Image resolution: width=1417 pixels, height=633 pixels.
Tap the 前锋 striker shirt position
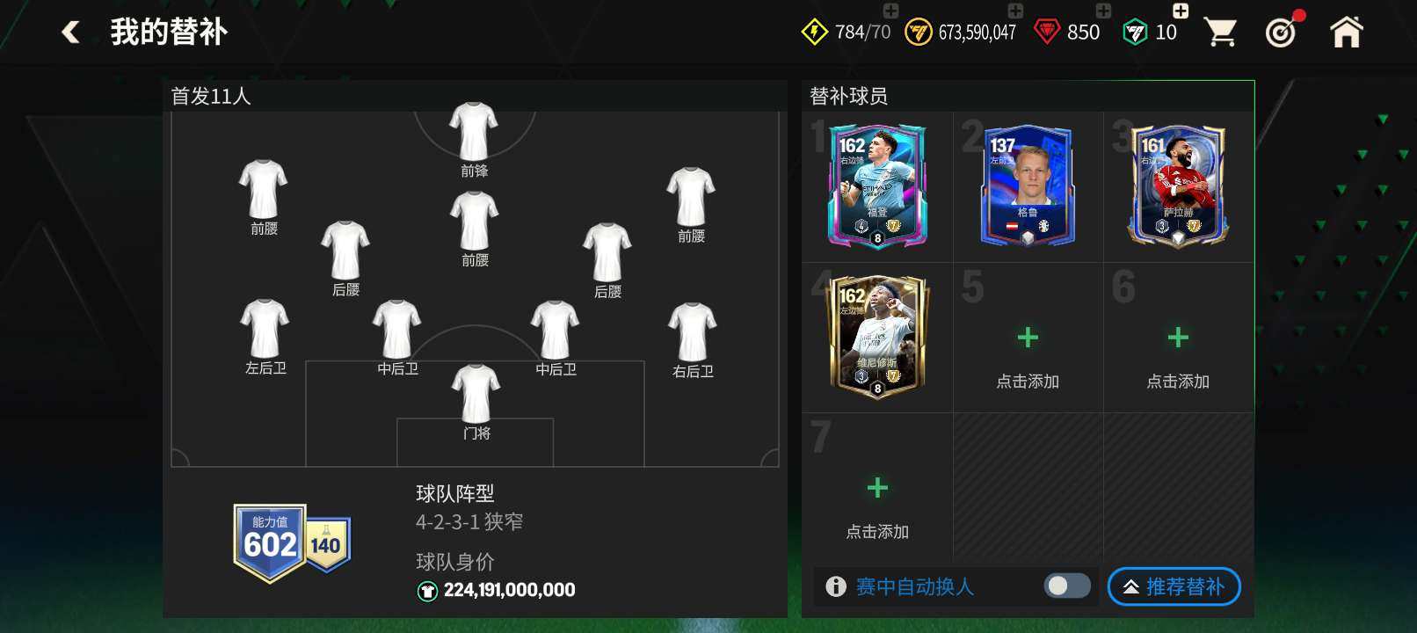pyautogui.click(x=474, y=132)
